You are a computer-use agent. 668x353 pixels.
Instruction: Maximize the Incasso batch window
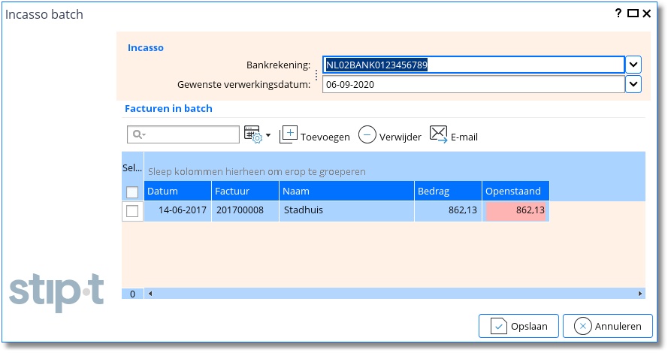pyautogui.click(x=633, y=14)
